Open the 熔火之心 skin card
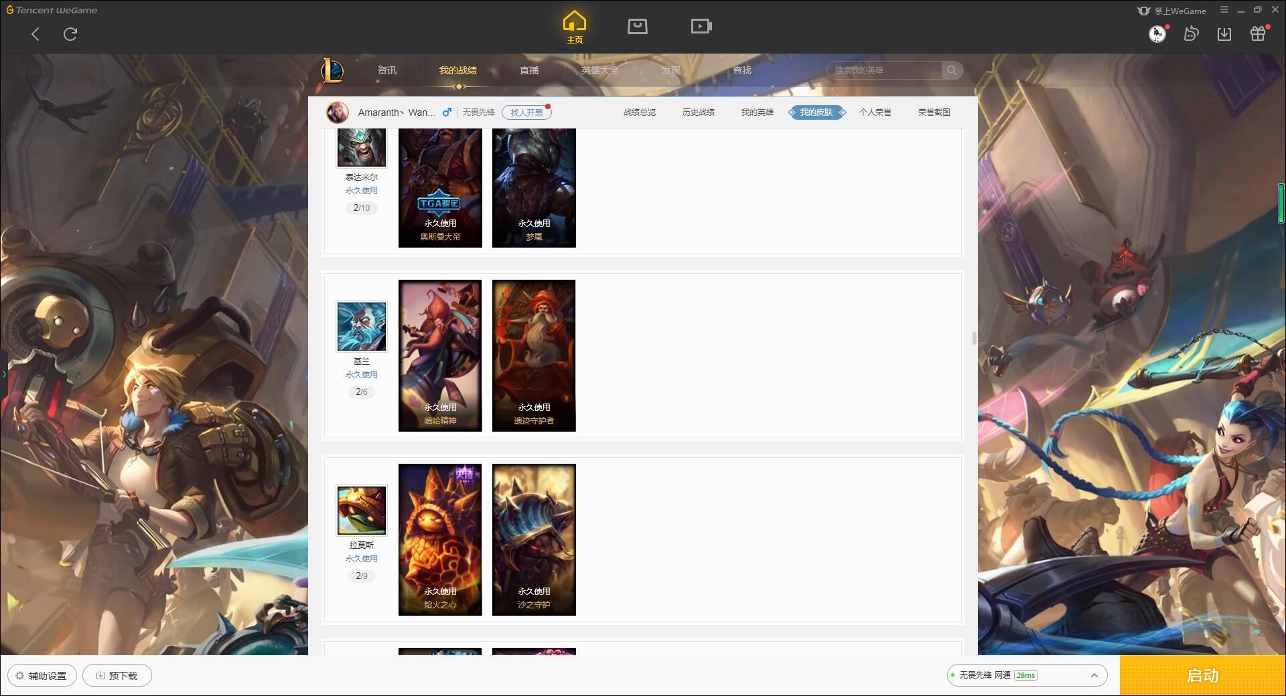1286x696 pixels. click(x=440, y=539)
